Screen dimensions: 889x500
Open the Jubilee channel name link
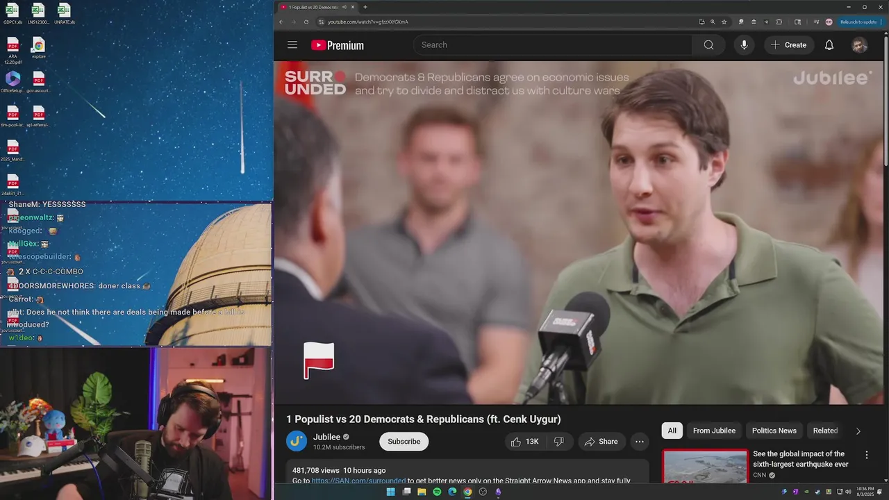point(326,437)
